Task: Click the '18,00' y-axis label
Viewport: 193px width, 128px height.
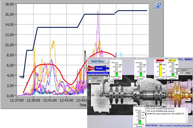Action: 9,4
